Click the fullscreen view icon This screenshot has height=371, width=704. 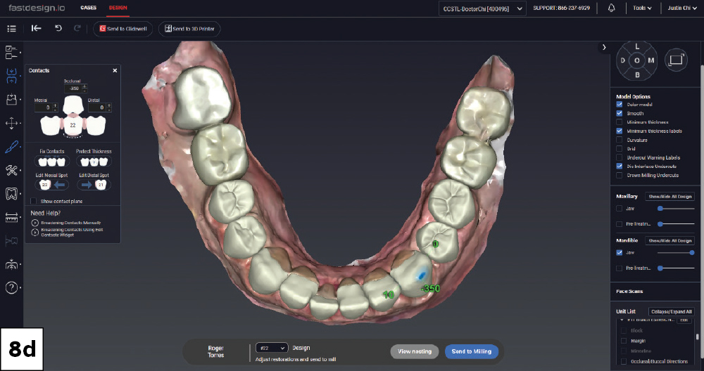[676, 60]
